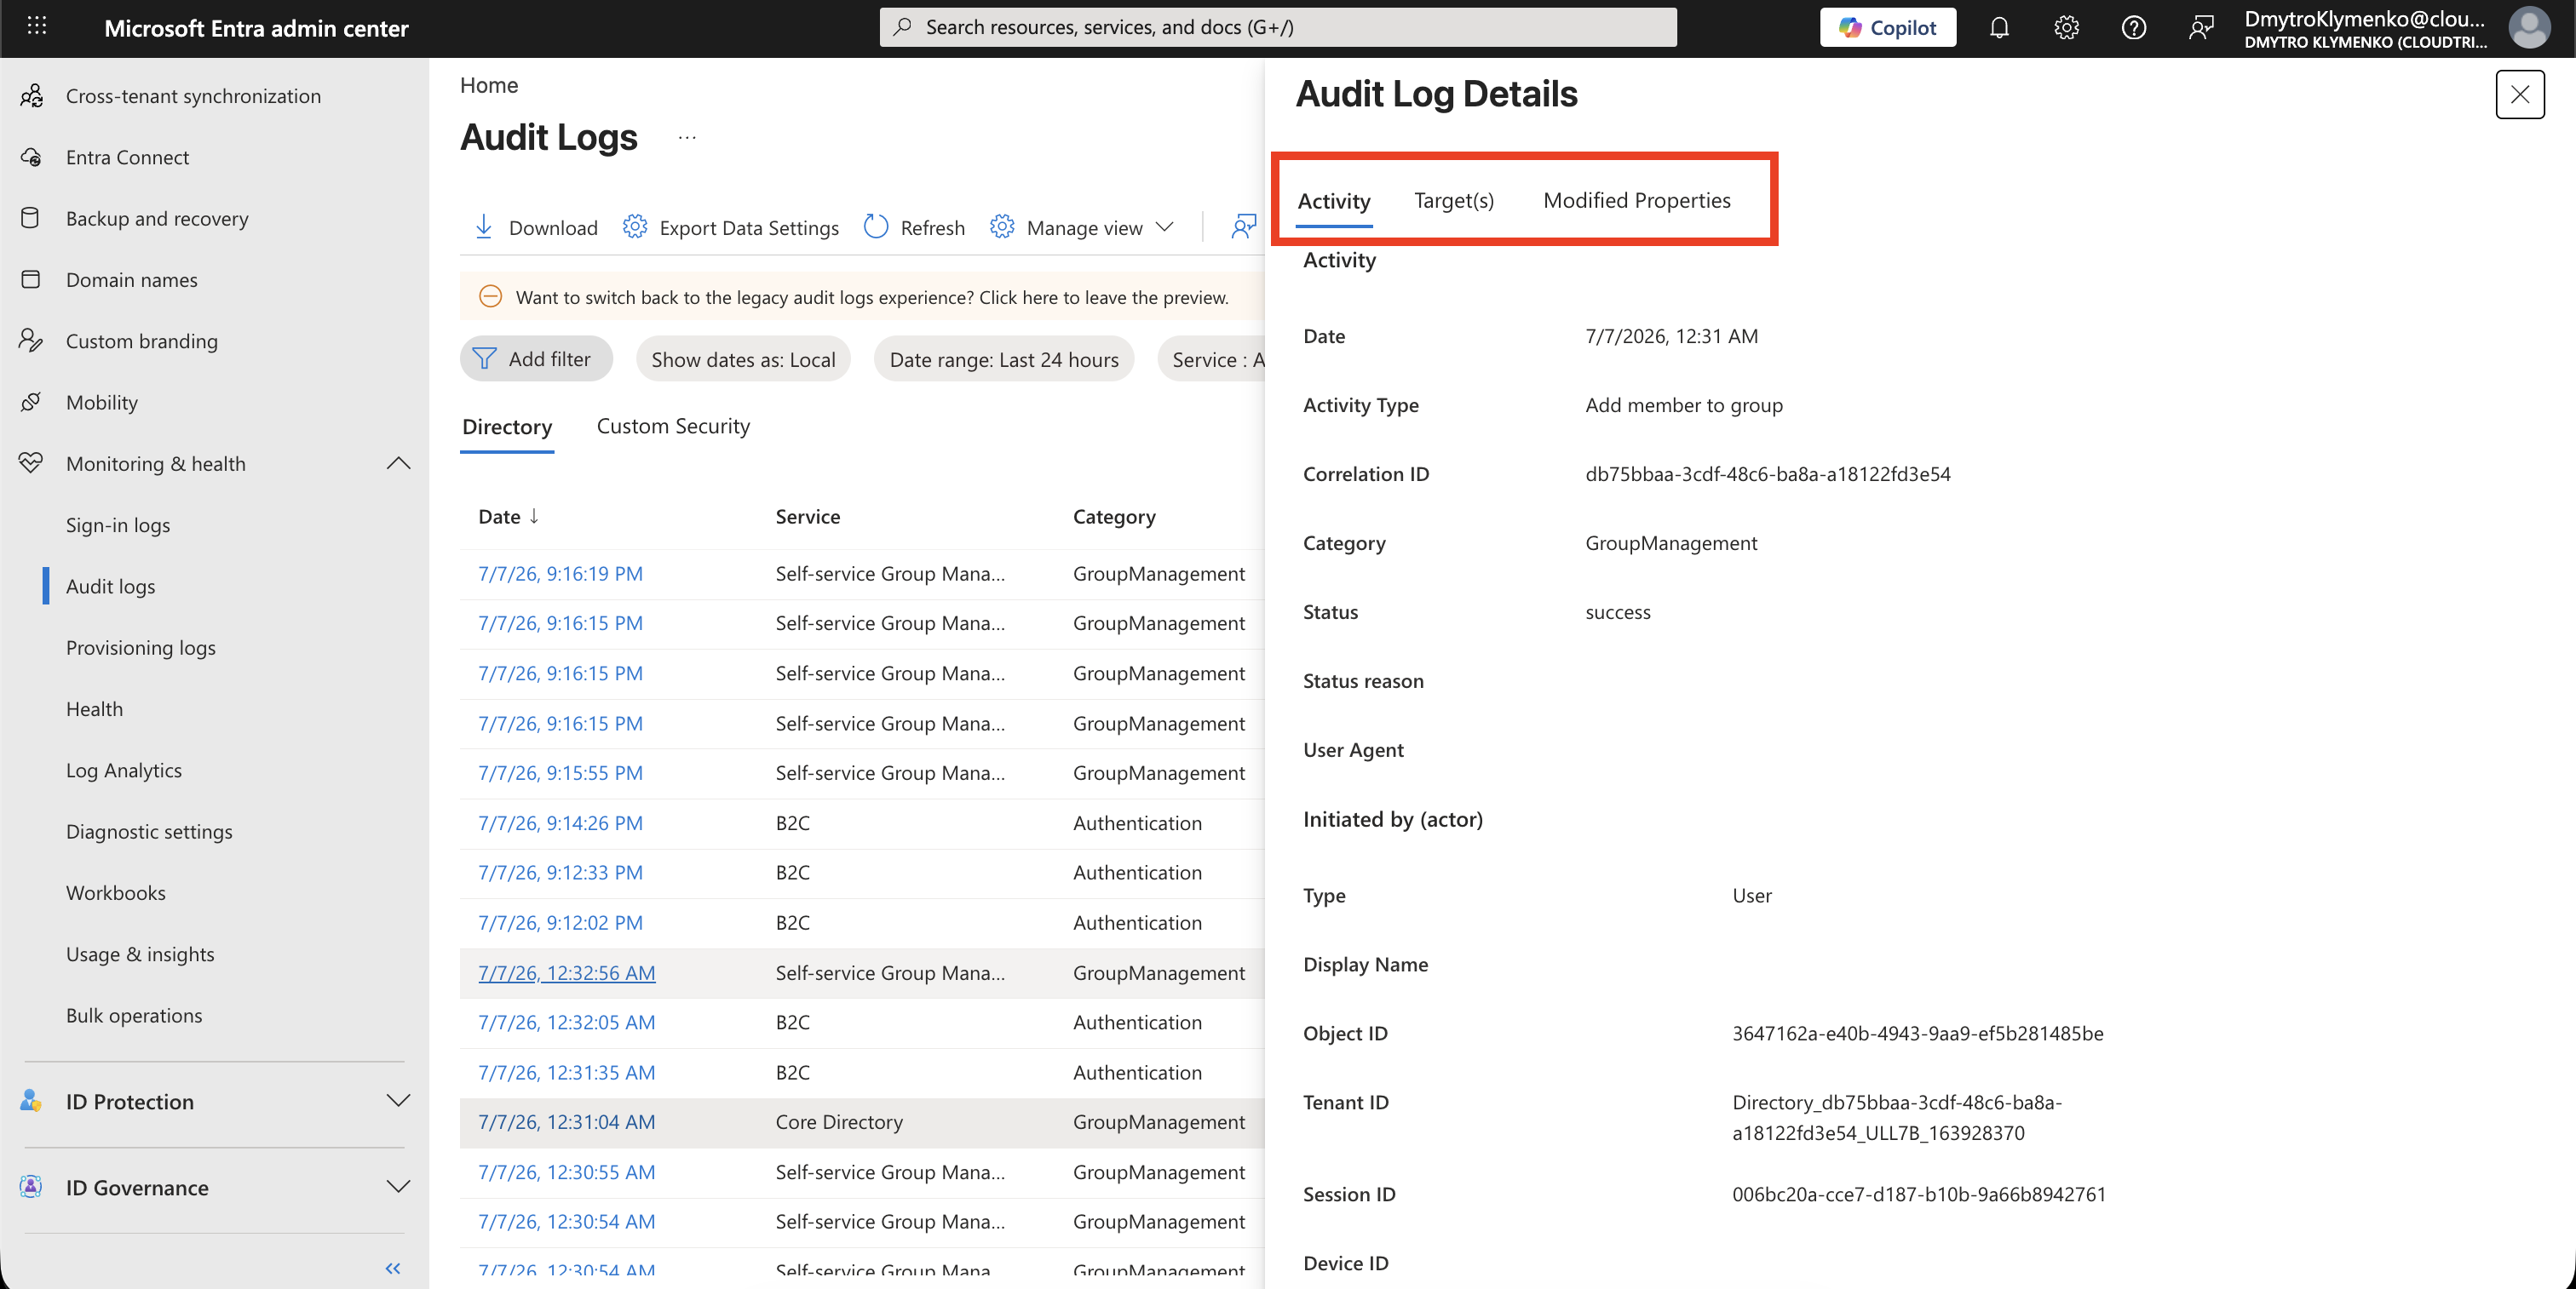Viewport: 2576px width, 1289px height.
Task: Open the Date range: Last 24 hours filter
Action: coord(1004,358)
